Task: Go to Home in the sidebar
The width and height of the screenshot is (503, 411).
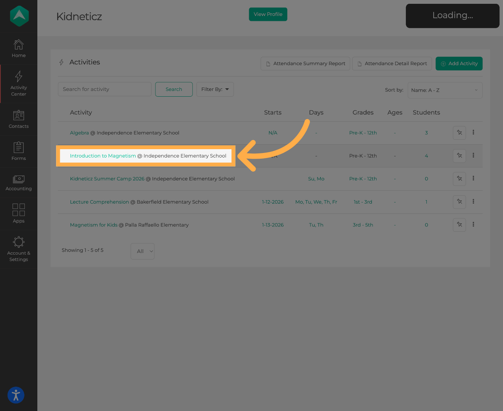Action: [19, 49]
